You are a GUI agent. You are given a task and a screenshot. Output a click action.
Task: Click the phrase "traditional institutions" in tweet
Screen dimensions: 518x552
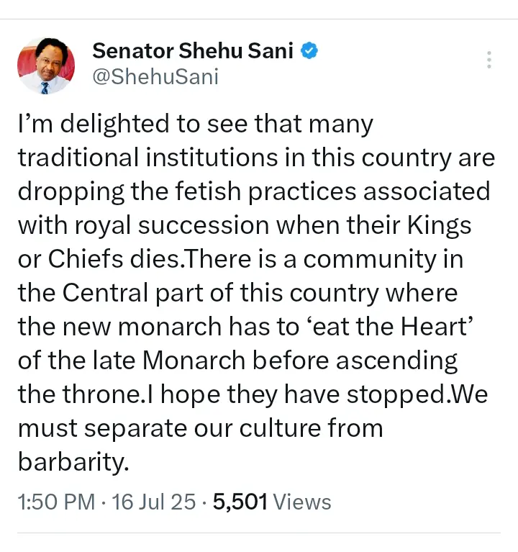click(x=147, y=158)
